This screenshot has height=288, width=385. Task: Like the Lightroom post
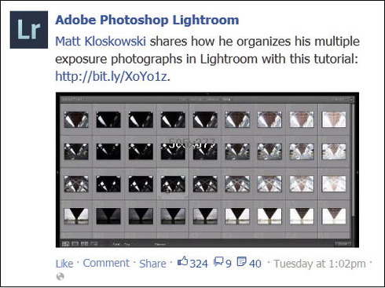64,264
